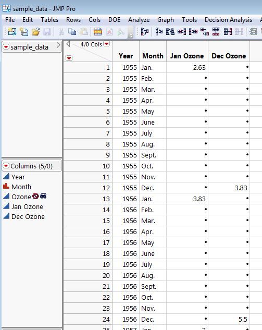Image resolution: width=262 pixels, height=330 pixels.
Task: Expand the sample_data panel disclosure arrow
Action: click(58, 45)
